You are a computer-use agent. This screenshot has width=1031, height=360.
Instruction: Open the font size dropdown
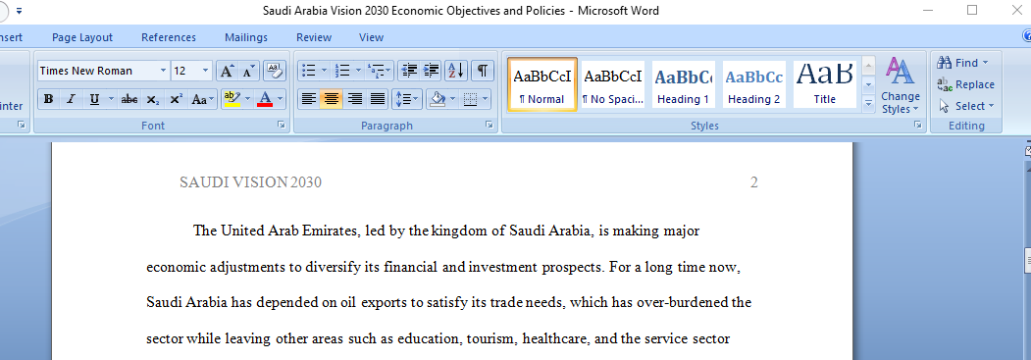[x=206, y=71]
